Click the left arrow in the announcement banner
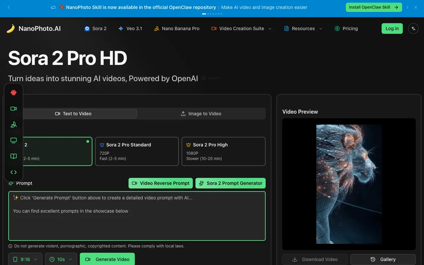Screen dimensions: 424x265 [9, 7]
